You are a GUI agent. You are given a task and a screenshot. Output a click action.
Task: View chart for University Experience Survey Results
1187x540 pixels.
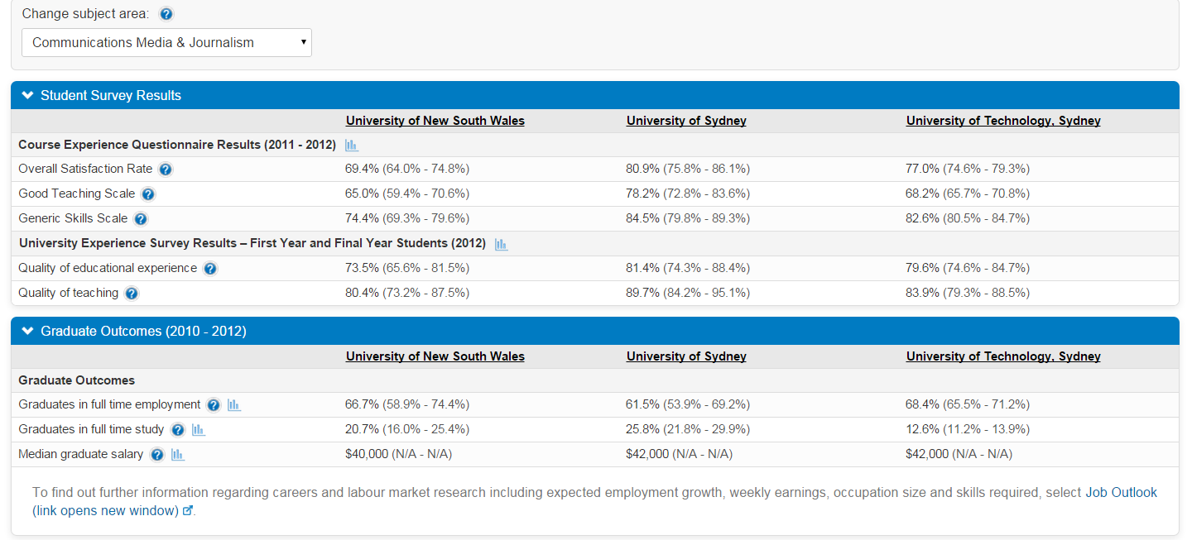click(x=501, y=244)
